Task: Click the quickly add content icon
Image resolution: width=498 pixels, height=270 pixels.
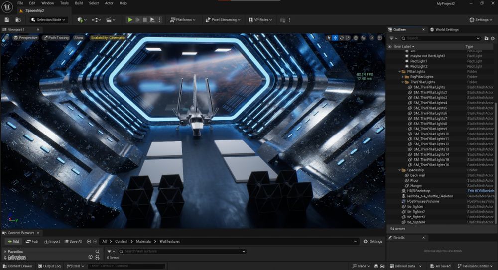Action: (x=81, y=20)
